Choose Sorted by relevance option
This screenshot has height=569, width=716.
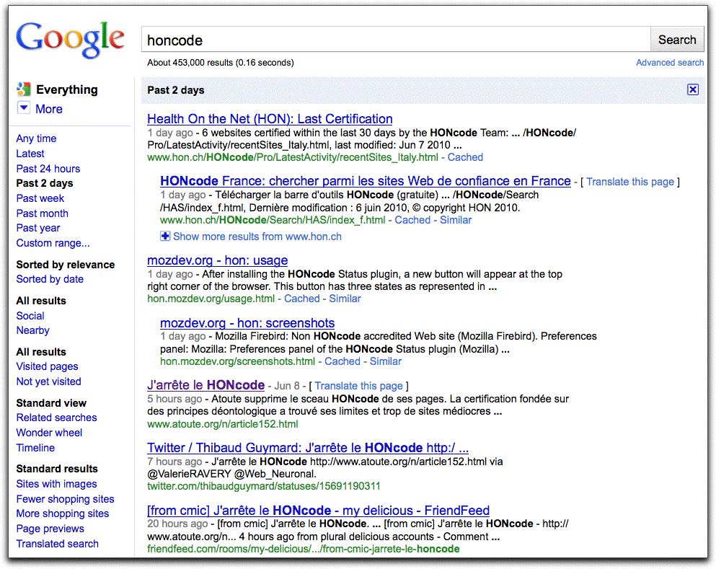click(66, 265)
